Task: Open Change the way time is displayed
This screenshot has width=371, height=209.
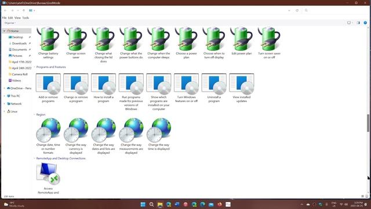Action: (158, 134)
